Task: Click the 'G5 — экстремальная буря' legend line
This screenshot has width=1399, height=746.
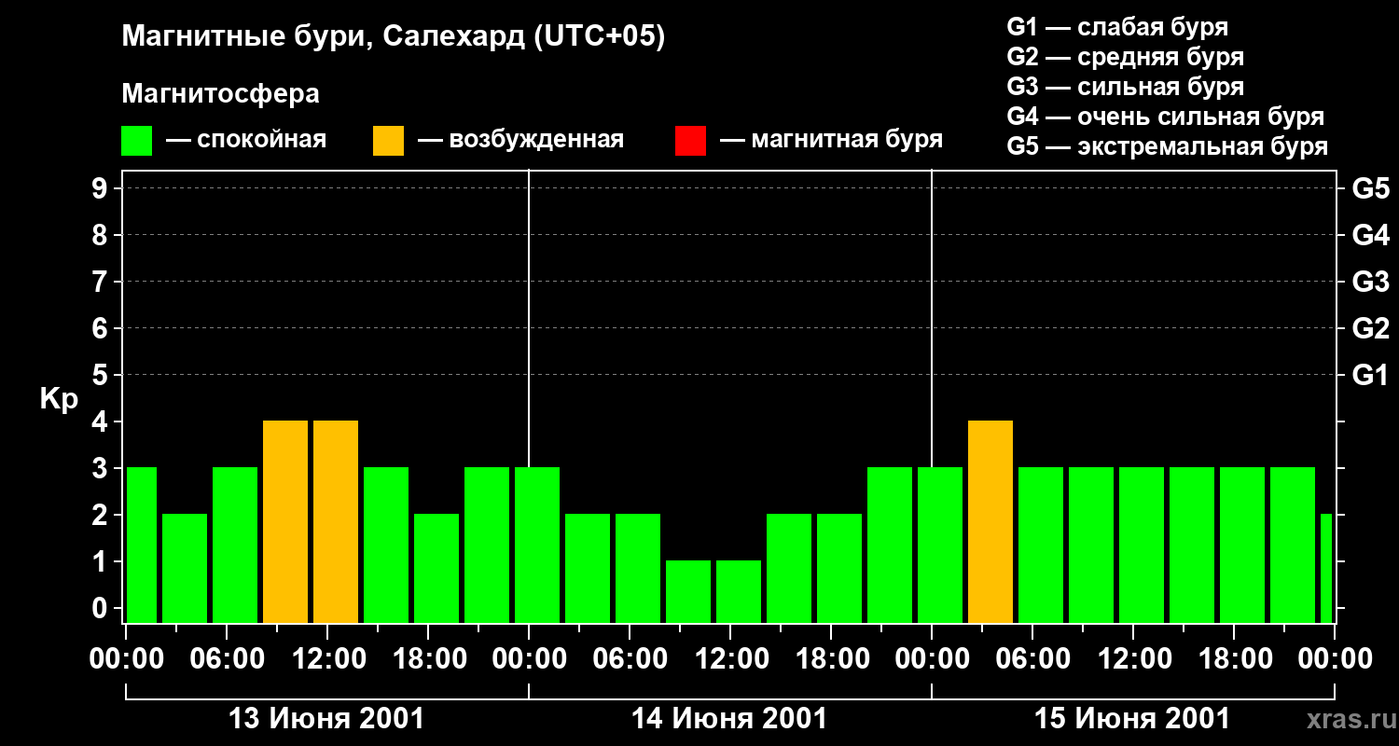Action: coord(1168,147)
